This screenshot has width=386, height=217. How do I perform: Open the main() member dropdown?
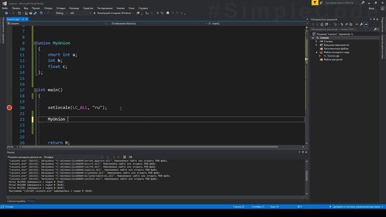tap(256, 24)
